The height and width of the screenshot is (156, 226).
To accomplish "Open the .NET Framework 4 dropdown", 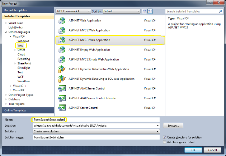I will click(73, 11).
